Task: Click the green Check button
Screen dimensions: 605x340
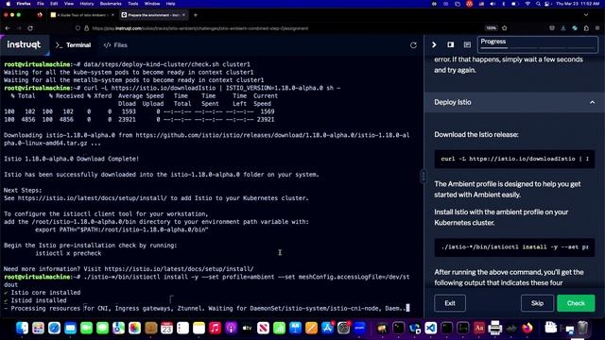Action: tap(576, 303)
